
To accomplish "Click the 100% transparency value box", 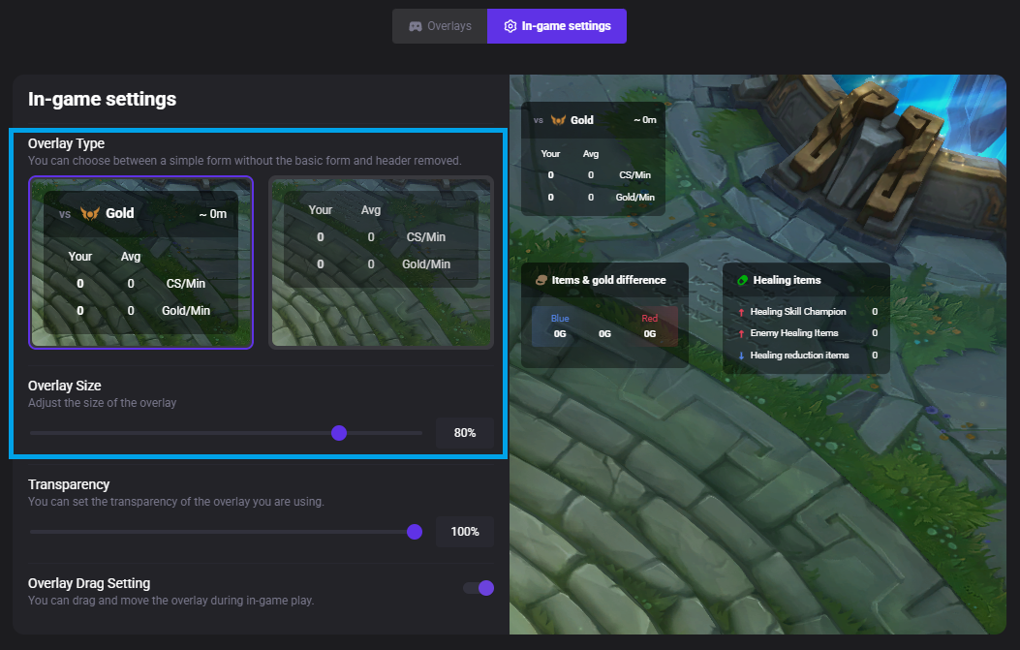I will coord(464,532).
